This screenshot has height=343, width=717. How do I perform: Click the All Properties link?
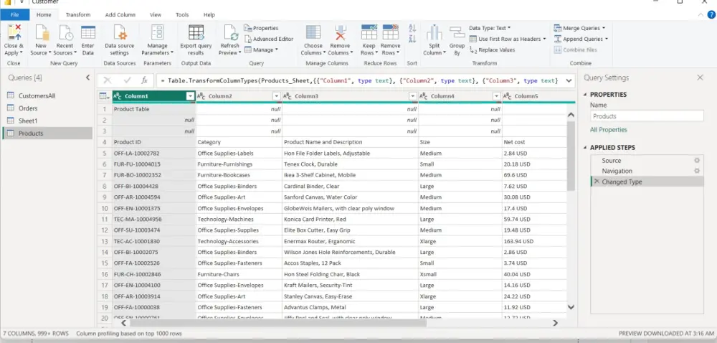(x=609, y=130)
